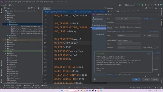This screenshot has height=92, width=163.
Task: Click Cancel button in Data Sources dialog
Action: (146, 79)
